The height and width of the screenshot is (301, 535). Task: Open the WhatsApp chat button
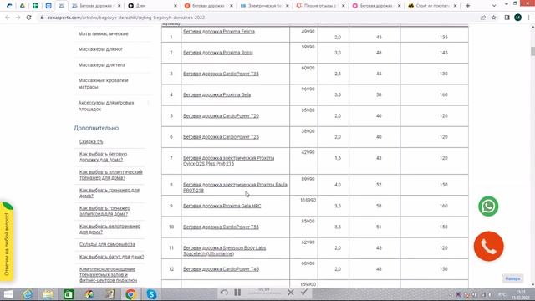click(488, 207)
